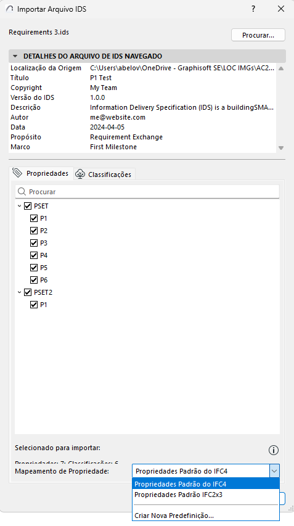Uncheck the P4 checkbox
294x526 pixels.
(x=34, y=255)
